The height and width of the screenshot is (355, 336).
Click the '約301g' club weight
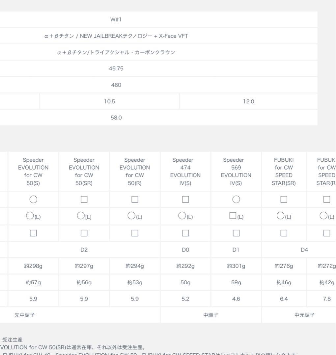pyautogui.click(x=236, y=266)
